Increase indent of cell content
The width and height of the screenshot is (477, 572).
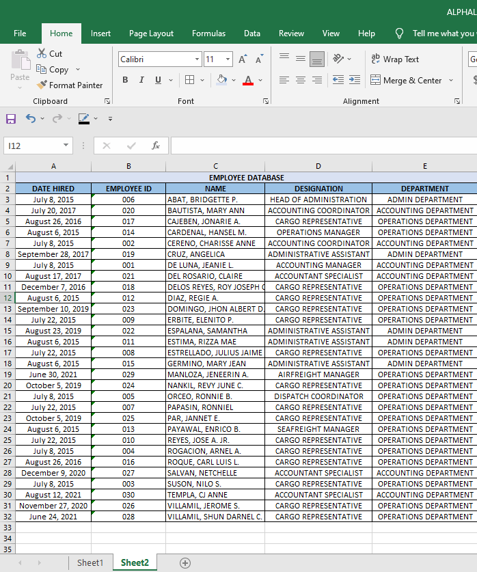point(354,80)
